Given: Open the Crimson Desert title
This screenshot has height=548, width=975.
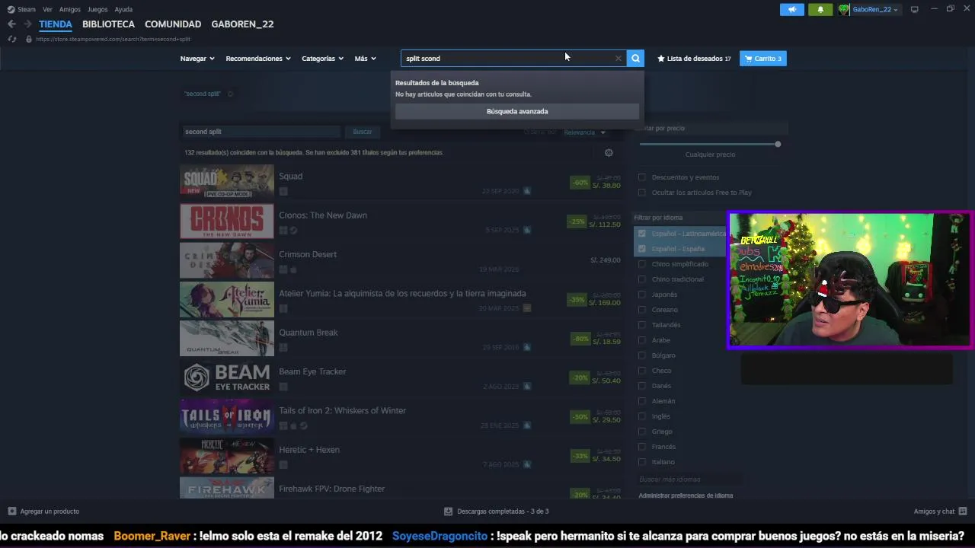Looking at the screenshot, I should 308,254.
